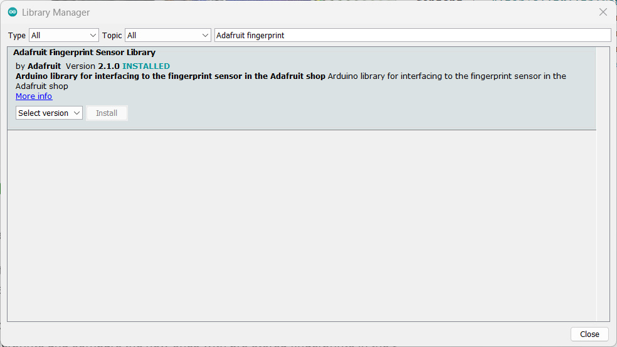Screen dimensions: 617x347
Task: Close the Library Manager window with X
Action: pyautogui.click(x=603, y=13)
